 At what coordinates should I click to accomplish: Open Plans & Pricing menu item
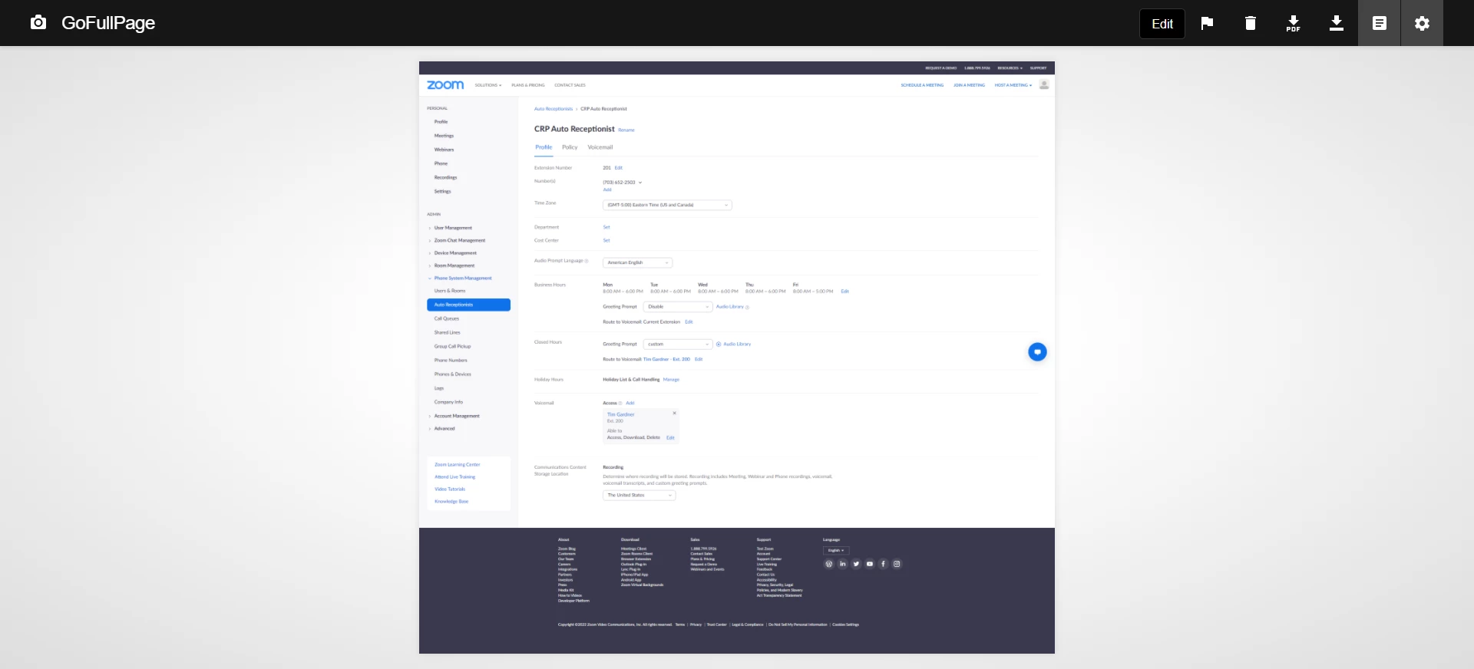(x=528, y=85)
